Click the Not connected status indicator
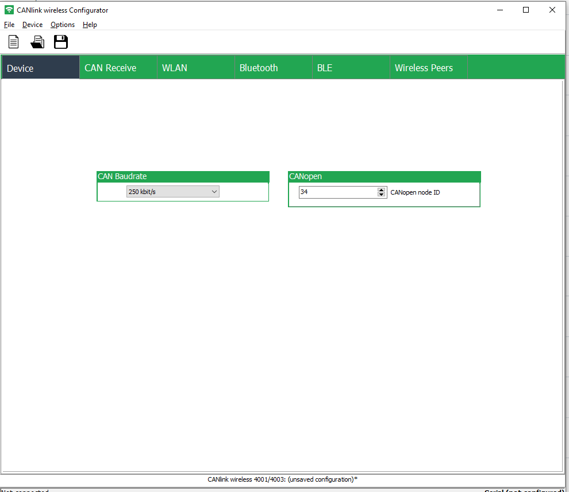This screenshot has height=492, width=569. pyautogui.click(x=26, y=490)
